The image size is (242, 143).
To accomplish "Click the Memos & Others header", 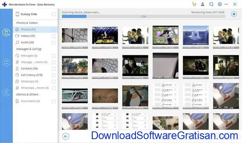I will pyautogui.click(x=27, y=94).
